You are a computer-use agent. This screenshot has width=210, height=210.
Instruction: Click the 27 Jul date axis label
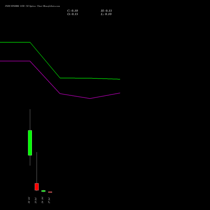tap(49, 200)
